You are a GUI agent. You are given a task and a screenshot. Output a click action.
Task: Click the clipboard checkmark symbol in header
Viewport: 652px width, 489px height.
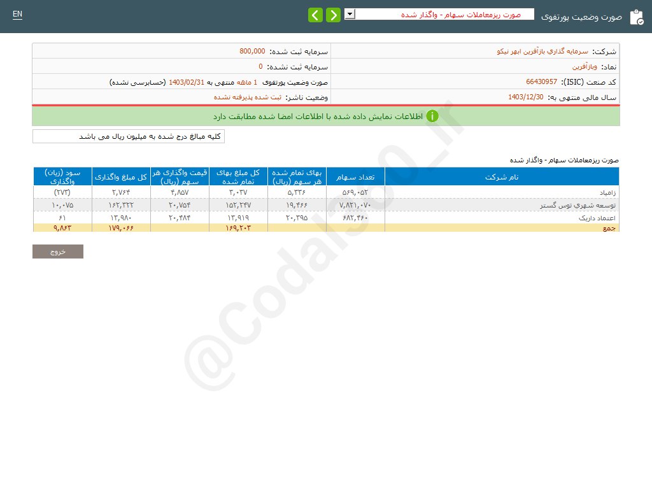[637, 17]
